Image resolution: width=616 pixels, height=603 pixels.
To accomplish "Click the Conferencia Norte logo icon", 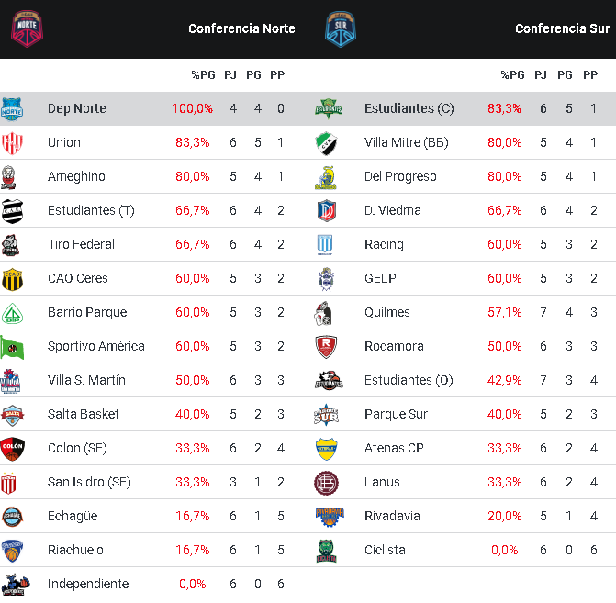I will (27, 28).
